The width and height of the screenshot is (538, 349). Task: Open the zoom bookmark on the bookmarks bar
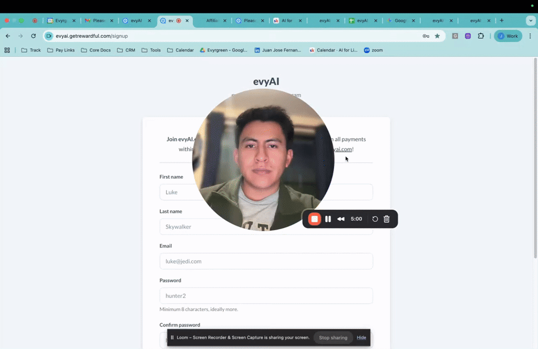[x=373, y=50]
